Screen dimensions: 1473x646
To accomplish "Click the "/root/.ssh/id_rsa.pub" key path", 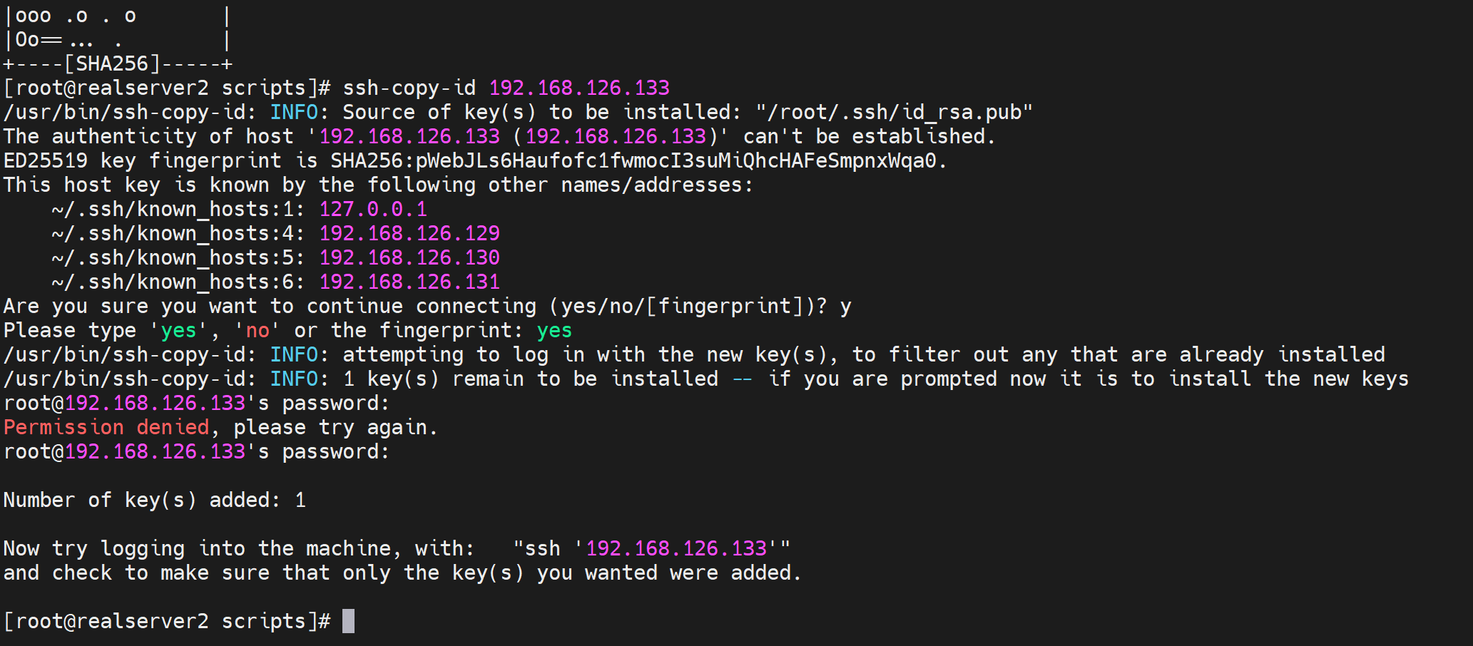I will click(894, 112).
